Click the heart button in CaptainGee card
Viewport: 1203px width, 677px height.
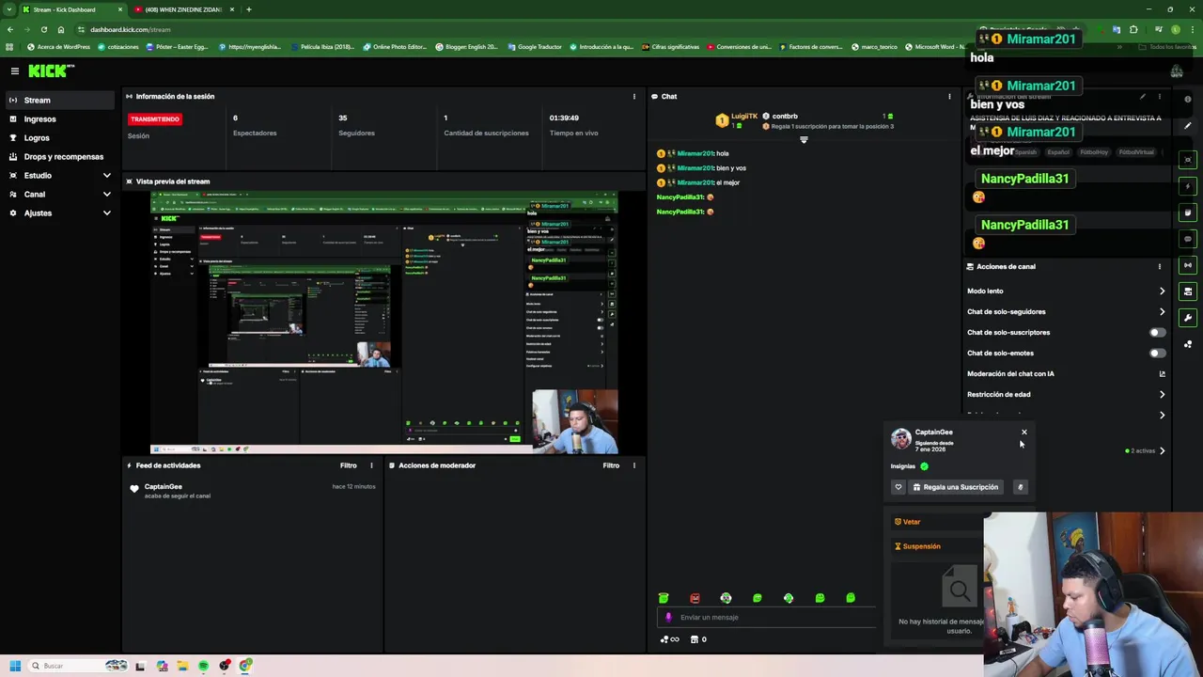click(x=898, y=487)
